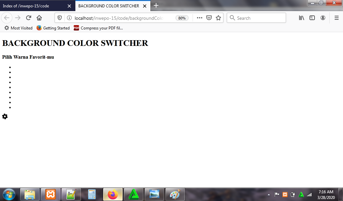Click the address bar URL
The width and height of the screenshot is (343, 201).
pos(119,18)
